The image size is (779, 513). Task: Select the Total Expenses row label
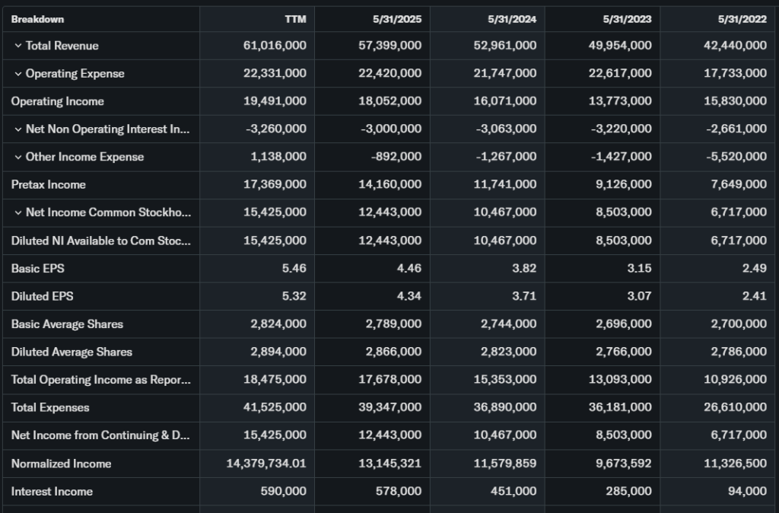(50, 407)
